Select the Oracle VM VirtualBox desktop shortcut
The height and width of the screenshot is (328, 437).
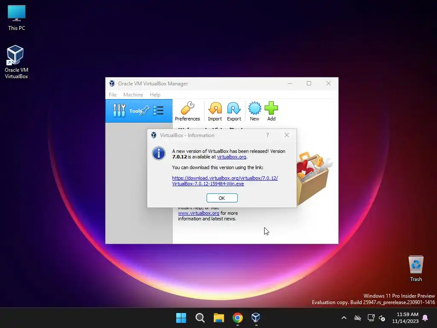pos(17,62)
